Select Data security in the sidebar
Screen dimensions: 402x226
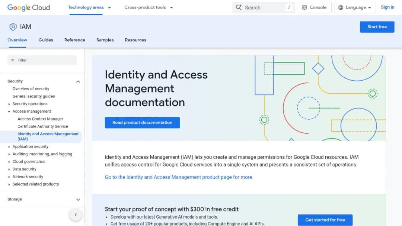(x=24, y=169)
